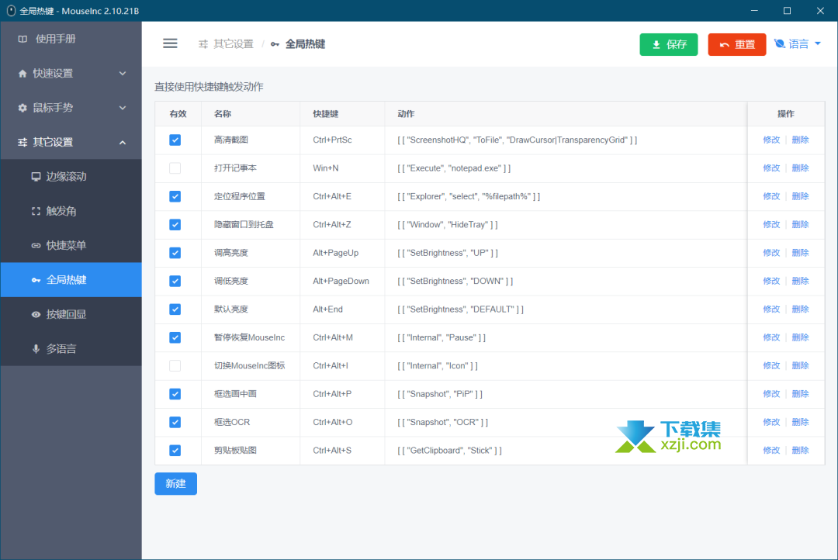Edit the 切换MouseInc图标 hotkey
This screenshot has height=560, width=838.
(771, 365)
